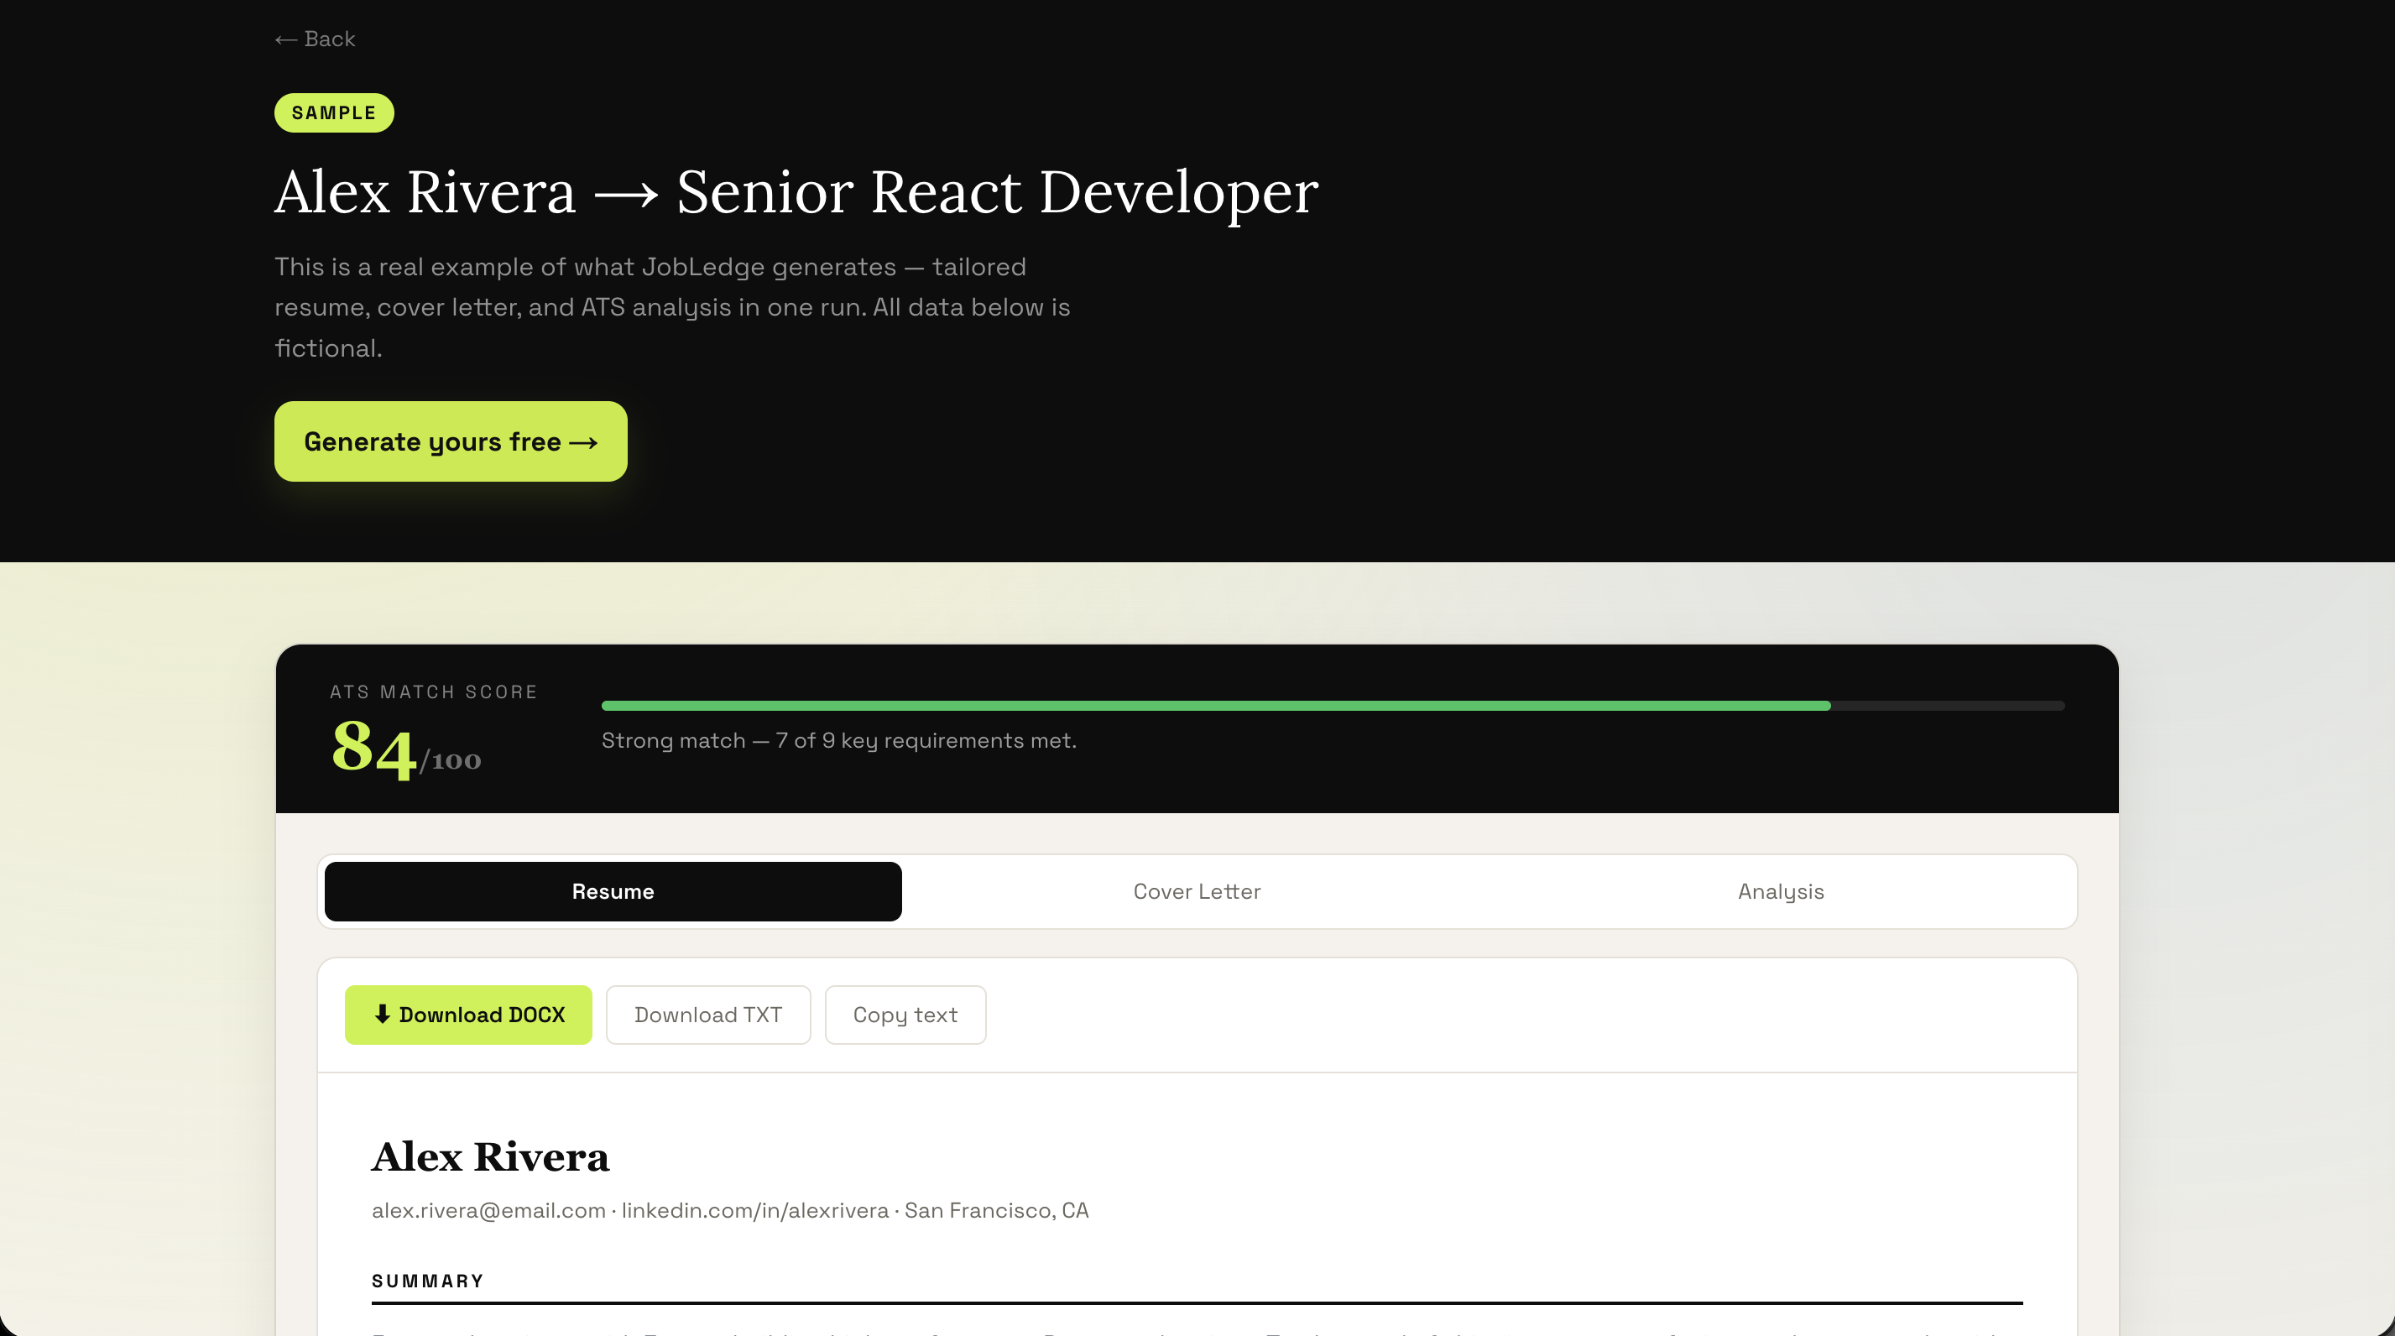Open the Analysis tab

point(1781,891)
